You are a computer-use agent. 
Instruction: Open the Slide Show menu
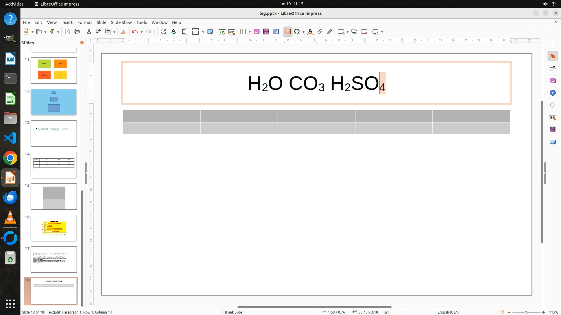point(121,22)
